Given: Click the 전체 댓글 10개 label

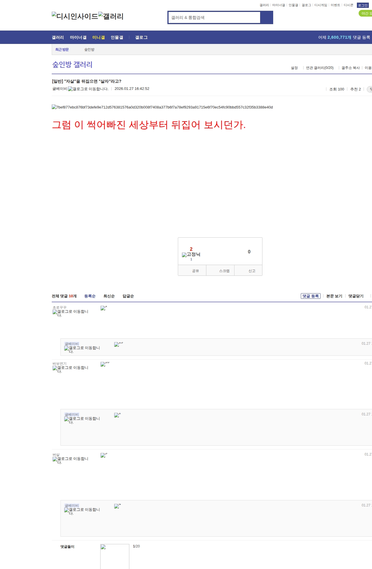Looking at the screenshot, I should [64, 296].
